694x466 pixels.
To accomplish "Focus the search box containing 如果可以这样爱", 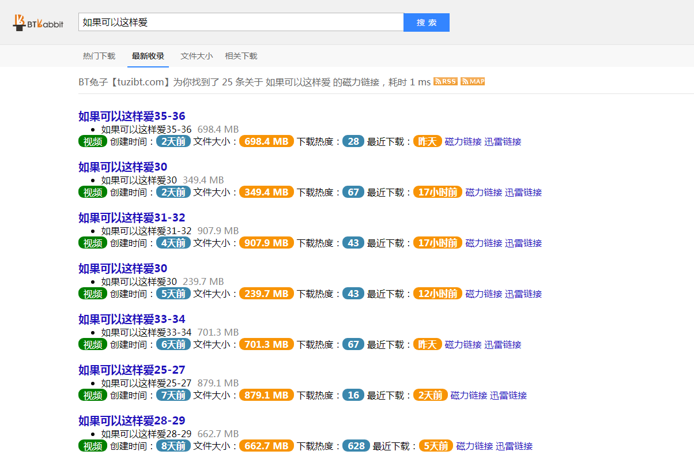I will coord(240,22).
